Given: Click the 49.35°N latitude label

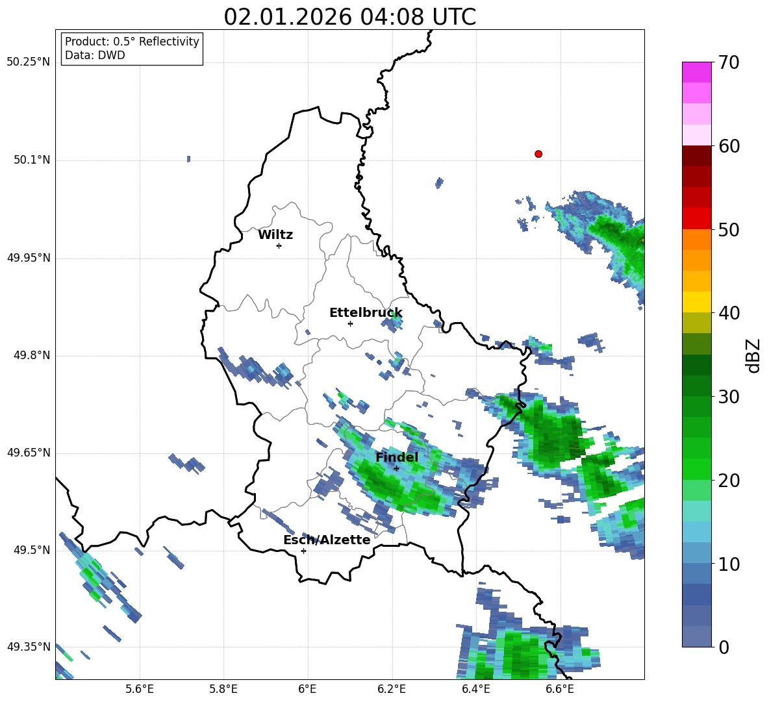Looking at the screenshot, I should 29,647.
